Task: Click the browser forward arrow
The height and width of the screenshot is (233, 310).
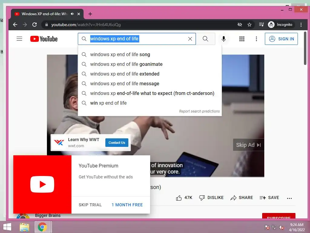Action: coord(25,25)
